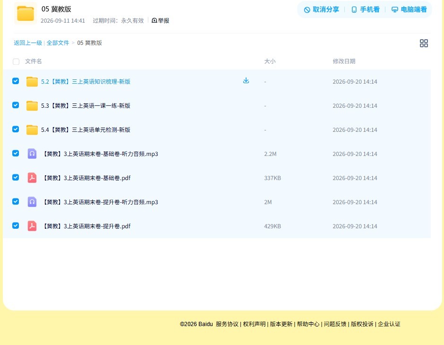Click the 取消分享 button
The width and height of the screenshot is (444, 345).
[321, 9]
